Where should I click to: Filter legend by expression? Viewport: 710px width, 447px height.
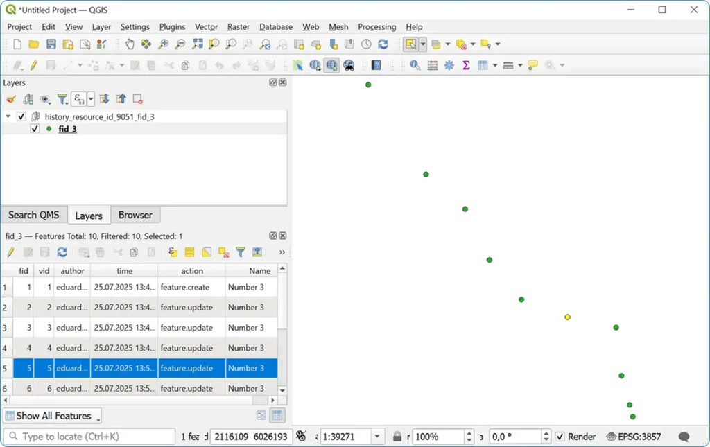[78, 98]
